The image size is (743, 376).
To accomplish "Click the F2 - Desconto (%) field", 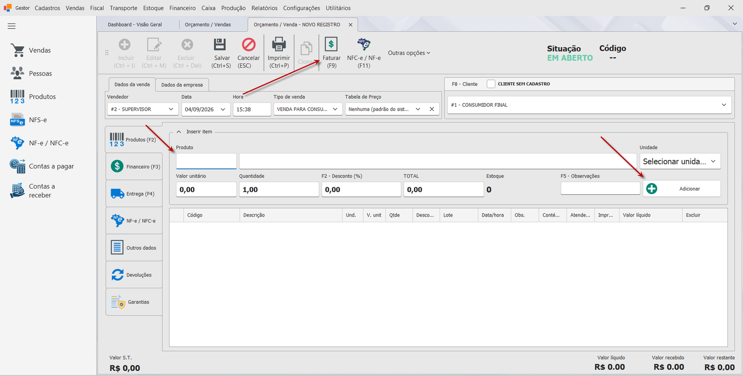I will click(361, 189).
